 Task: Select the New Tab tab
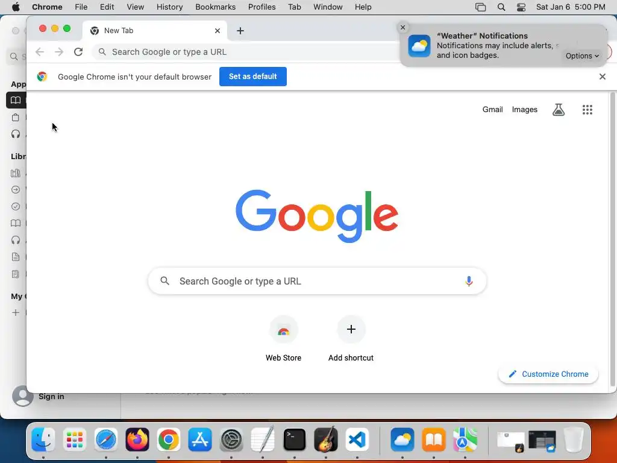(x=154, y=31)
